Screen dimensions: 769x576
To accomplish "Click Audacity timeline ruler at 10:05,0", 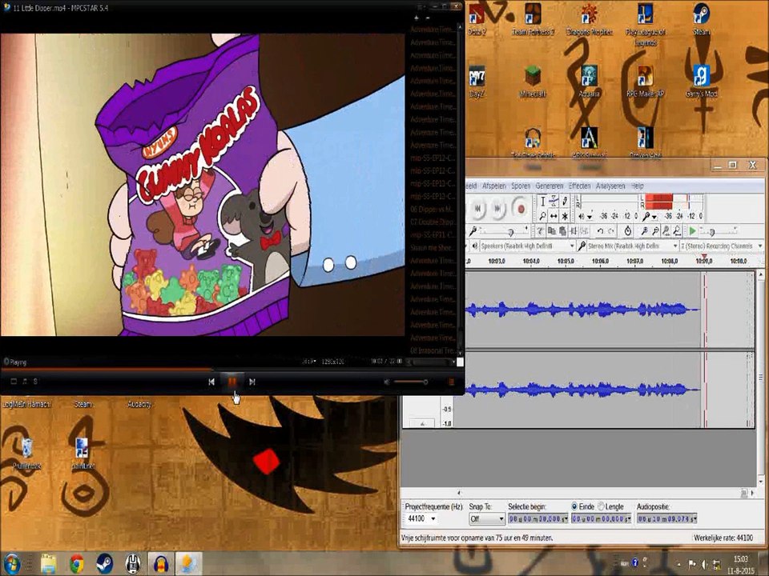I will (x=565, y=262).
